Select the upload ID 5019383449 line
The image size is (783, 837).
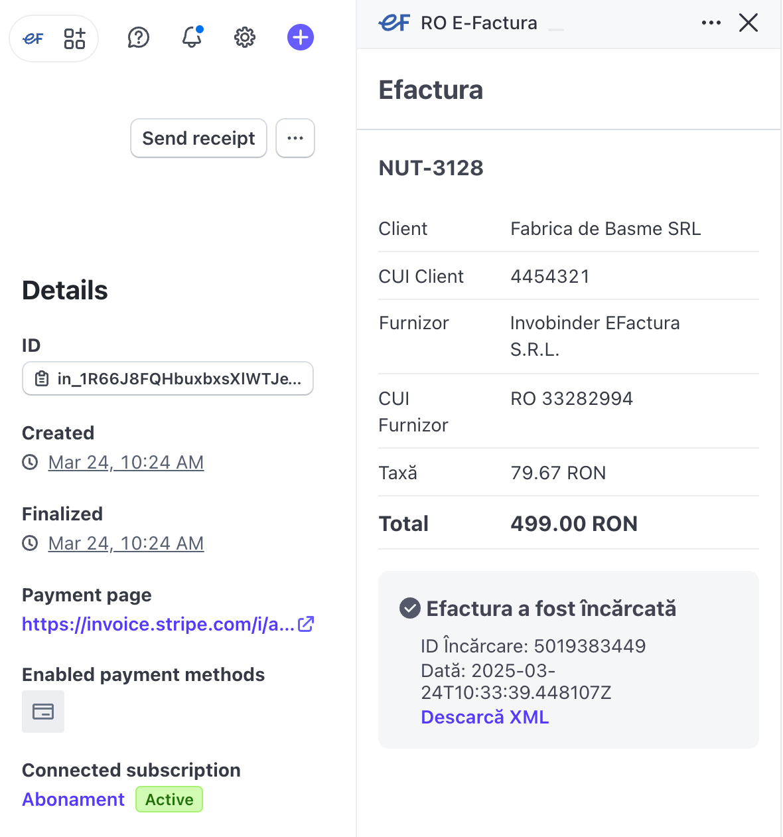coord(534,646)
